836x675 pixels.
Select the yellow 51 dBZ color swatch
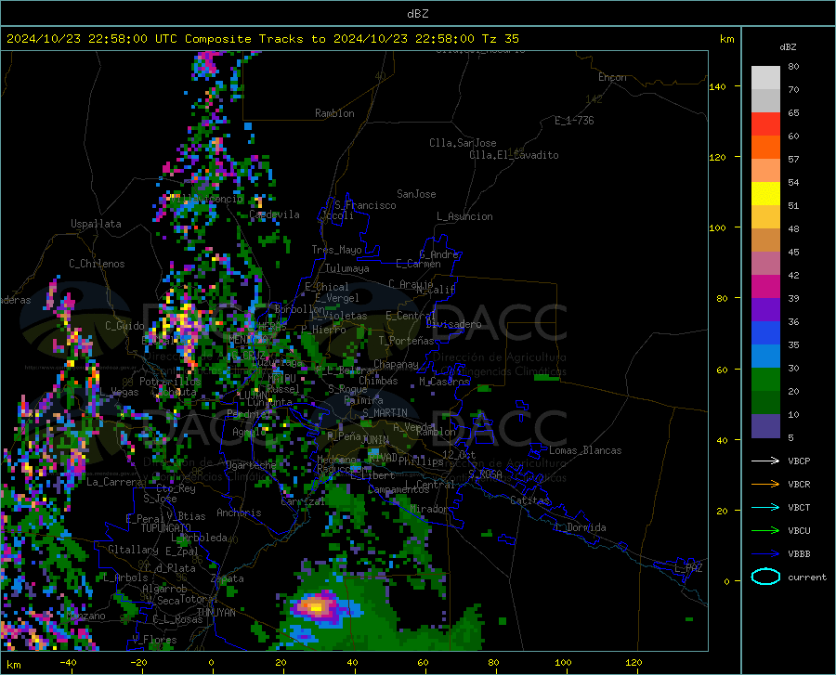[x=765, y=194]
